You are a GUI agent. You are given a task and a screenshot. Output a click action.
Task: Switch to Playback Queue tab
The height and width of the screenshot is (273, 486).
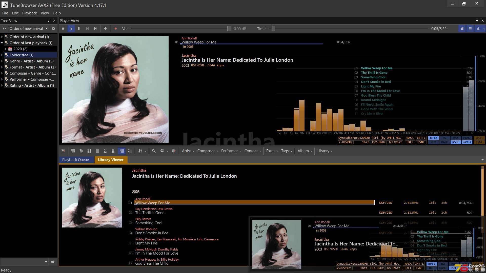pyautogui.click(x=75, y=160)
